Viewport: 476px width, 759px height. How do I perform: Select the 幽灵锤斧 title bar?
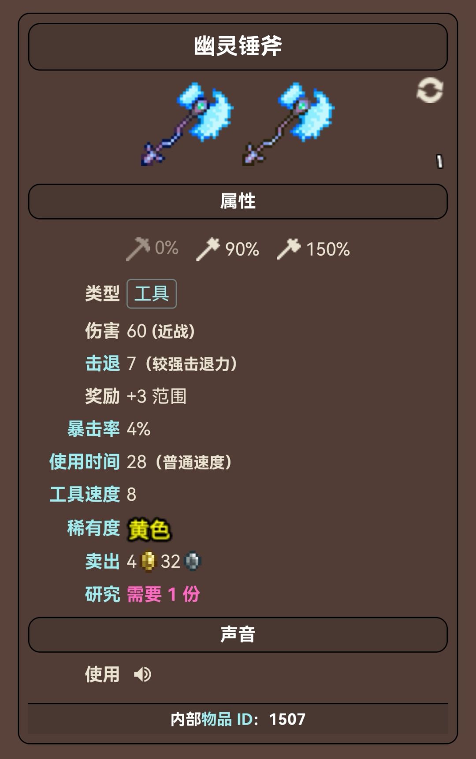pyautogui.click(x=238, y=46)
